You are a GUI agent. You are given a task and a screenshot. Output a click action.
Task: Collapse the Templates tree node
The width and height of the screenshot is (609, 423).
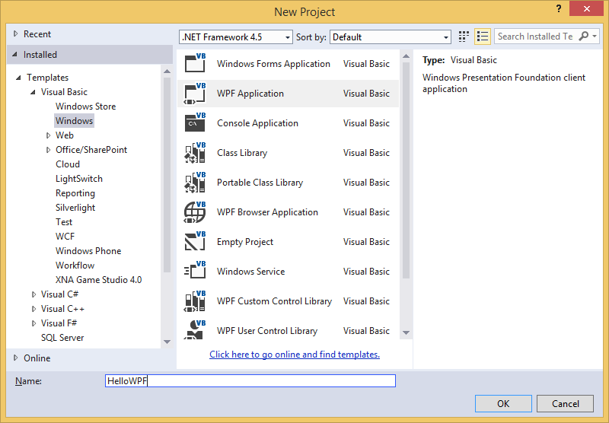pos(18,78)
